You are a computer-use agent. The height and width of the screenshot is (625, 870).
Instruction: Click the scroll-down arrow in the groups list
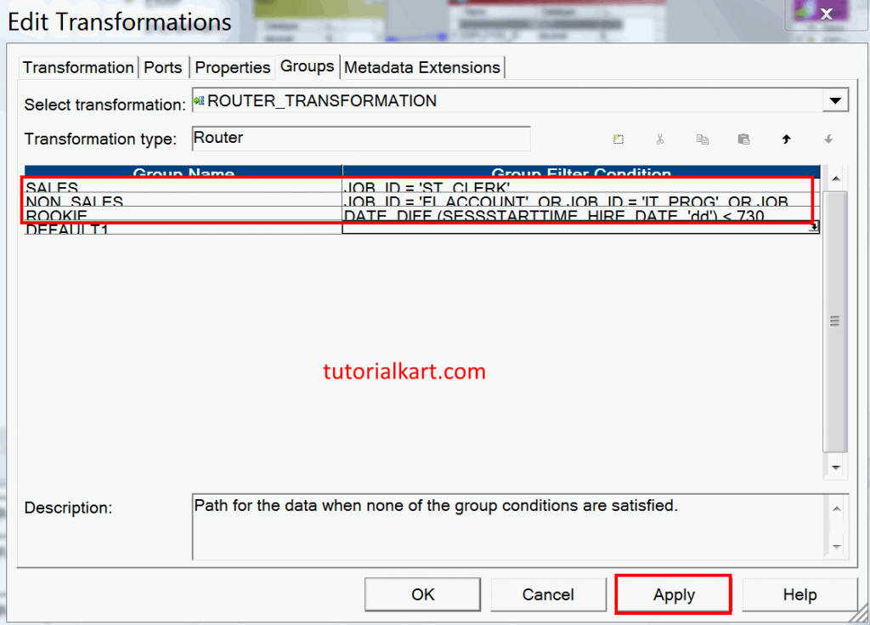pos(835,468)
